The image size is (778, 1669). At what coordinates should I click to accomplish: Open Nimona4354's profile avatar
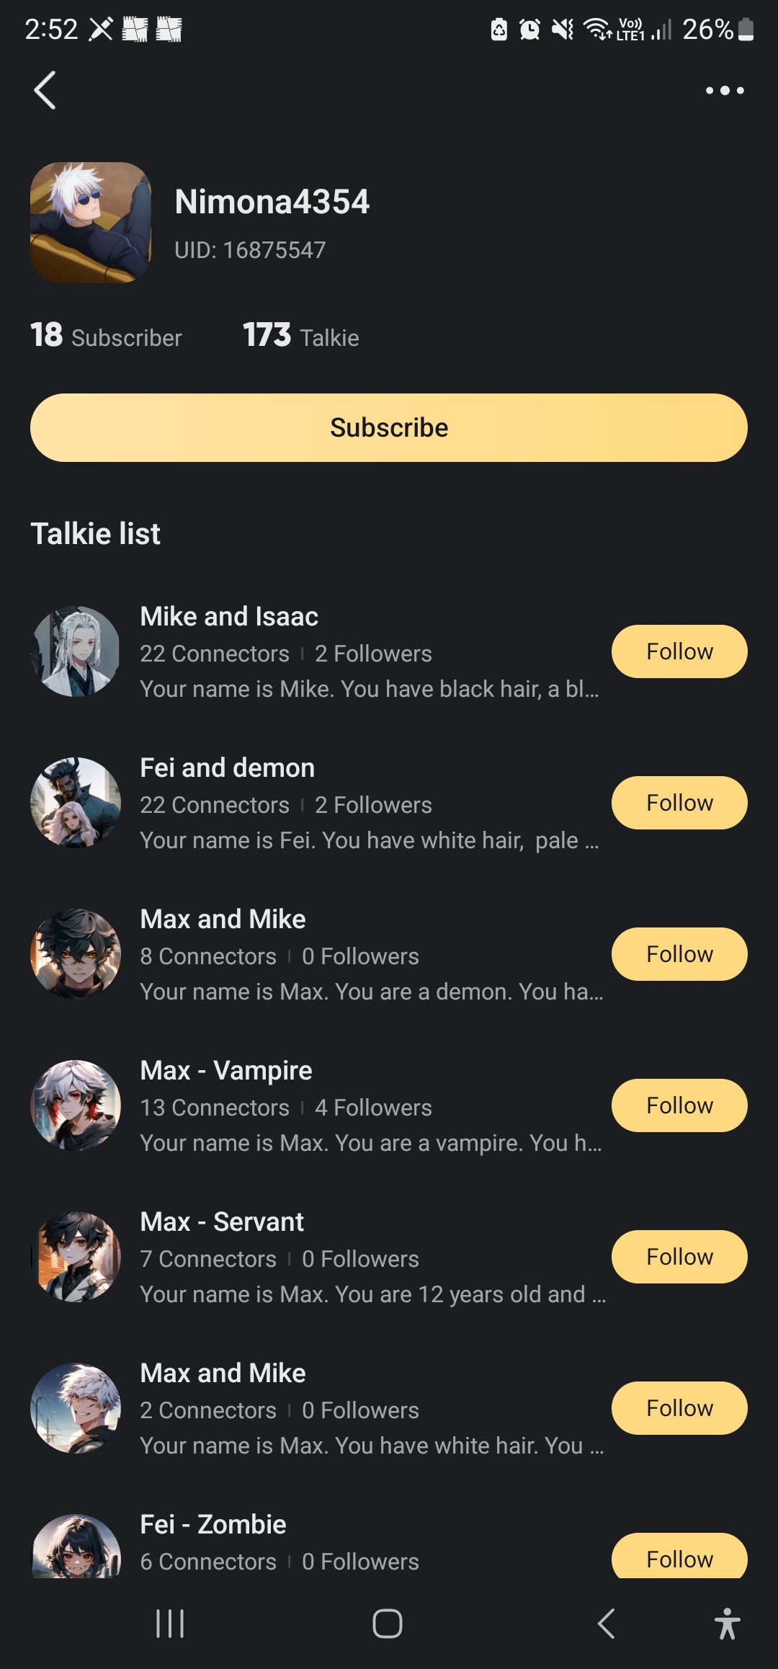coord(91,222)
